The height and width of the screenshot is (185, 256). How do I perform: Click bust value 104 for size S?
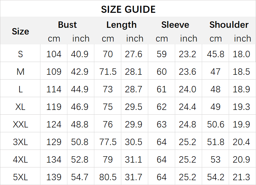click(x=54, y=54)
